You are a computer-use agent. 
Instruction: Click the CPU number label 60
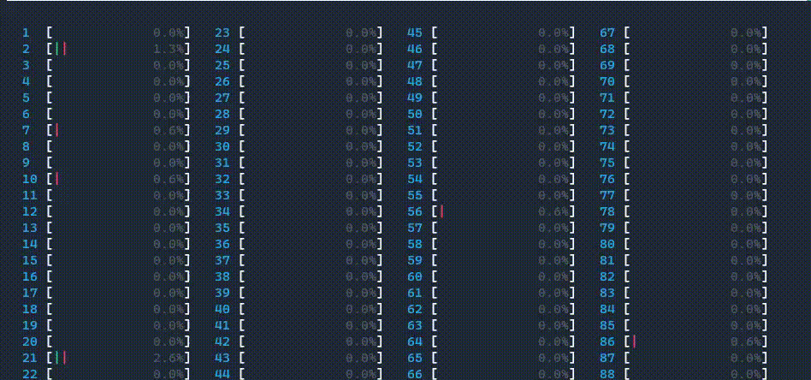click(415, 276)
